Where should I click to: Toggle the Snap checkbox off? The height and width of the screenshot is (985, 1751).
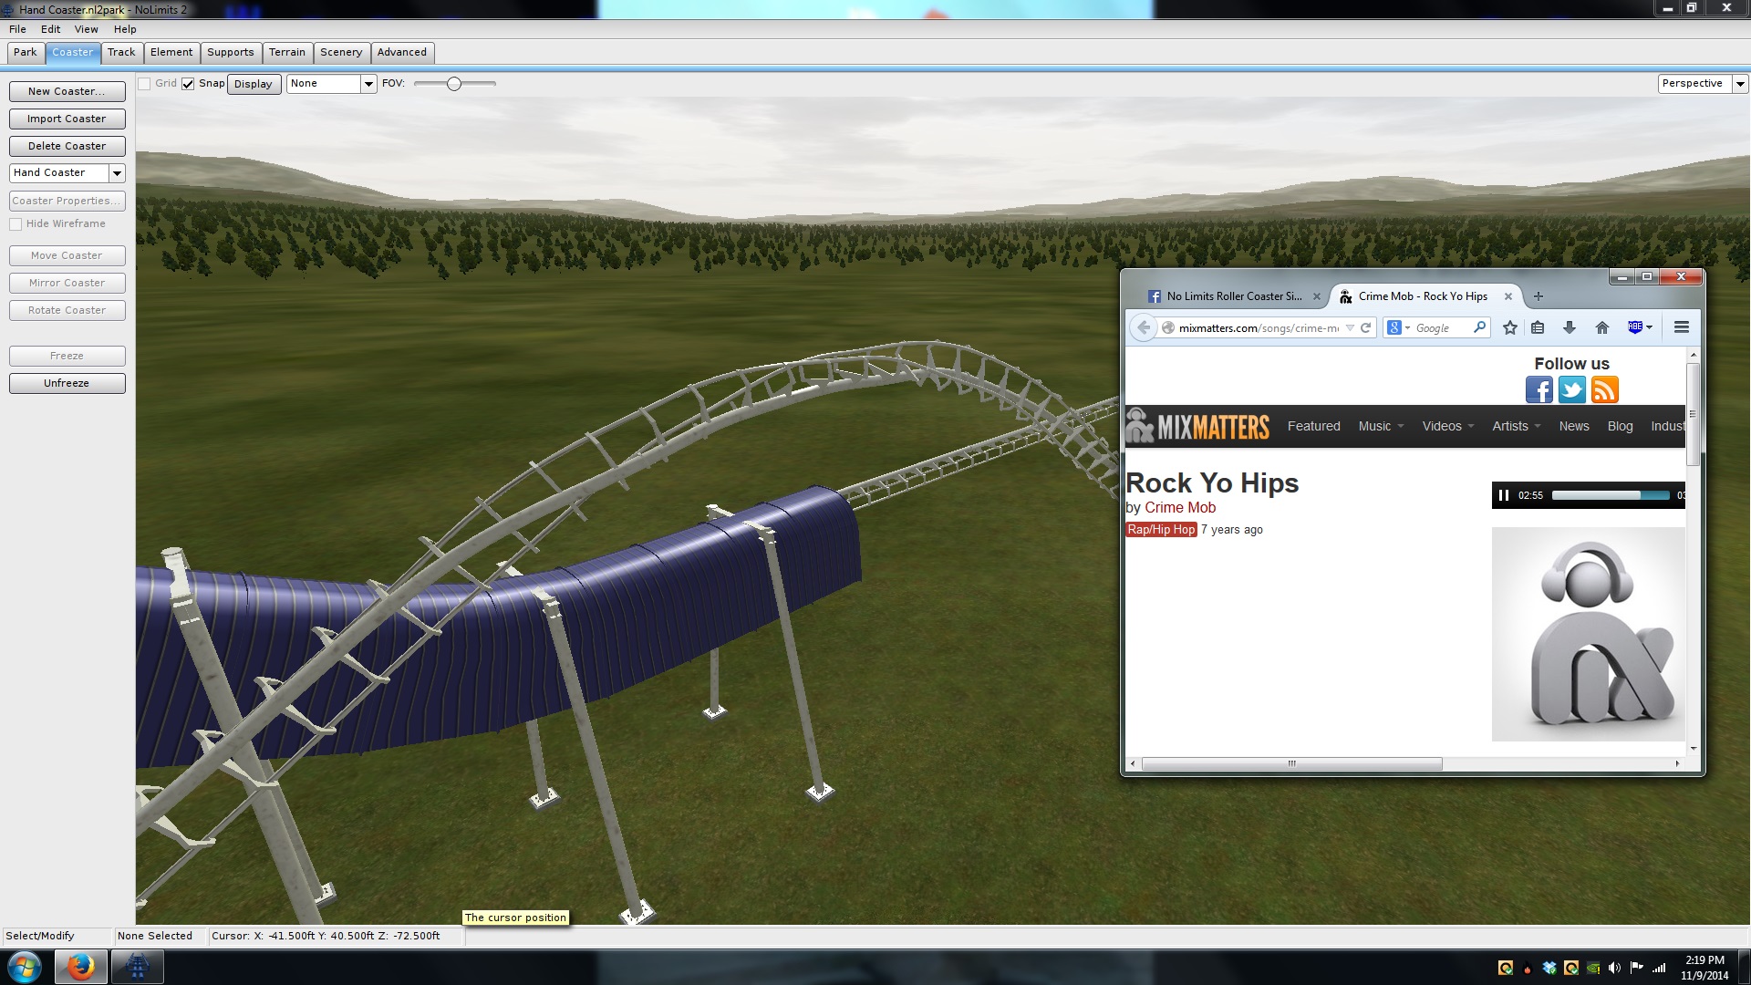pyautogui.click(x=188, y=84)
